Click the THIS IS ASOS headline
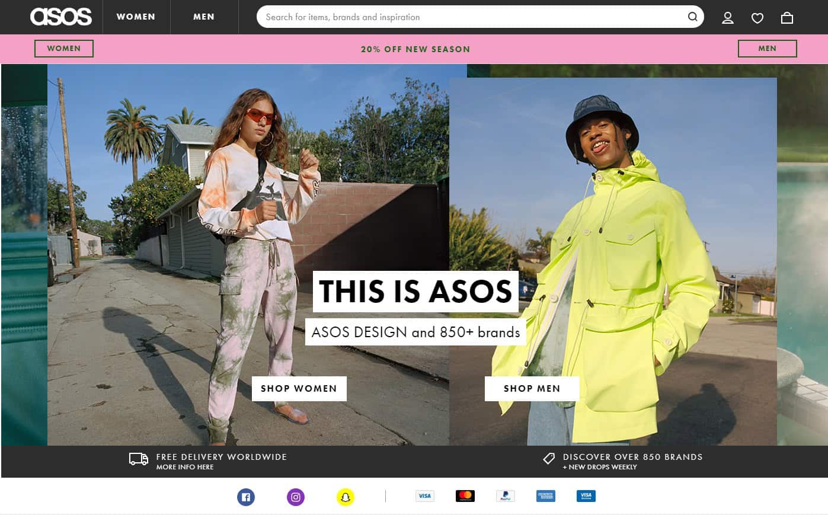Screen dimensions: 828x515 (x=415, y=292)
